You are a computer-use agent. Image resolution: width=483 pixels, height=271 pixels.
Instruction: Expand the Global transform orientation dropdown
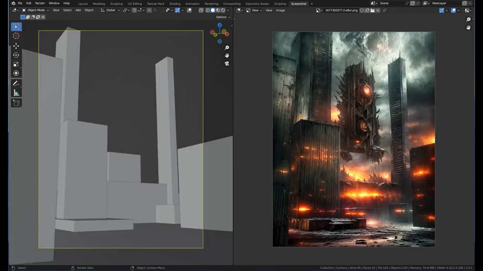[x=110, y=10]
